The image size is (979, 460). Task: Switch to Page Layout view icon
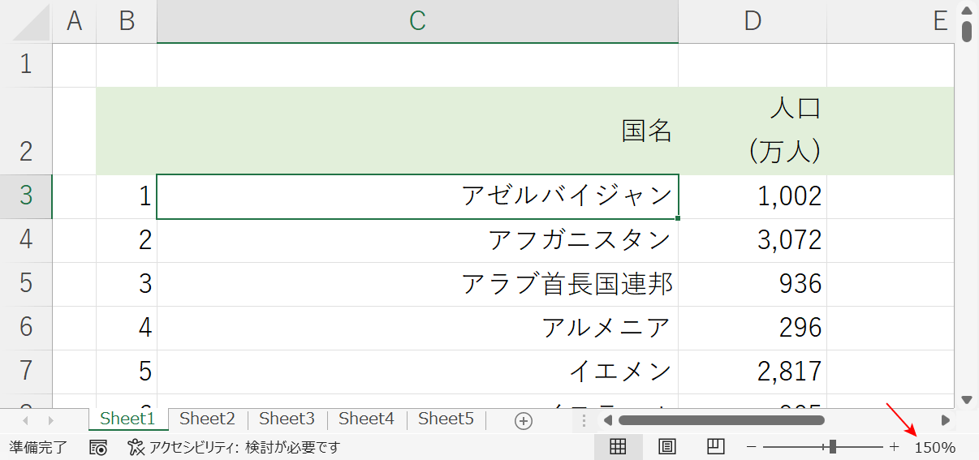(666, 446)
